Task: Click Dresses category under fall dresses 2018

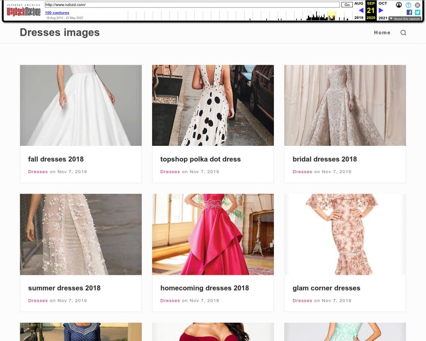Action: point(38,172)
